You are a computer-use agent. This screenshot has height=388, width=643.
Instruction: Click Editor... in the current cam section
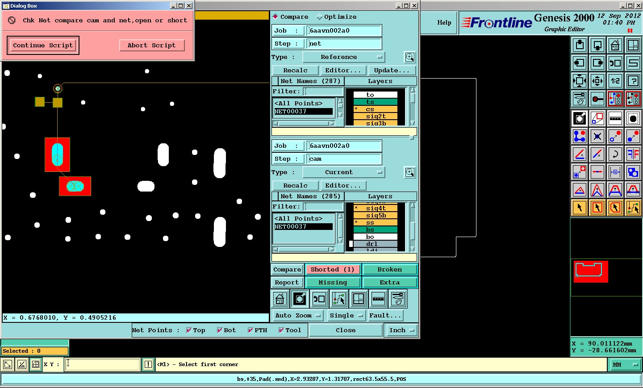pos(343,185)
